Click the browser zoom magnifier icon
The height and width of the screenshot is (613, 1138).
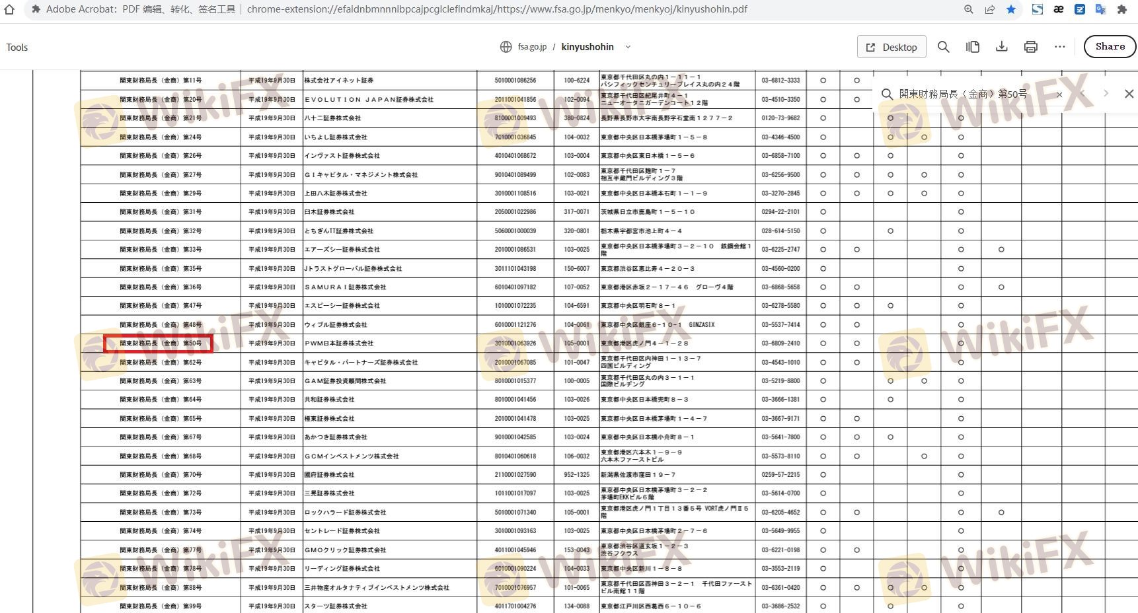968,9
